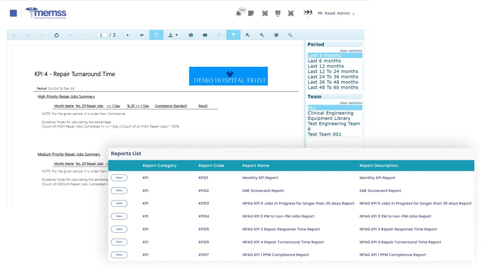485x272 pixels.
Task: Select Test Engineering Team 6
Action: click(335, 126)
